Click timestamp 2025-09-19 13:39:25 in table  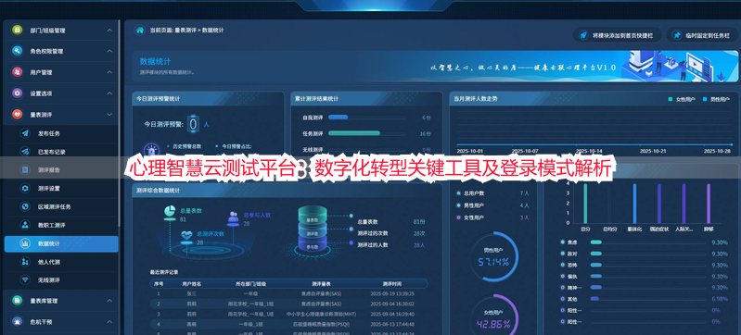point(392,293)
